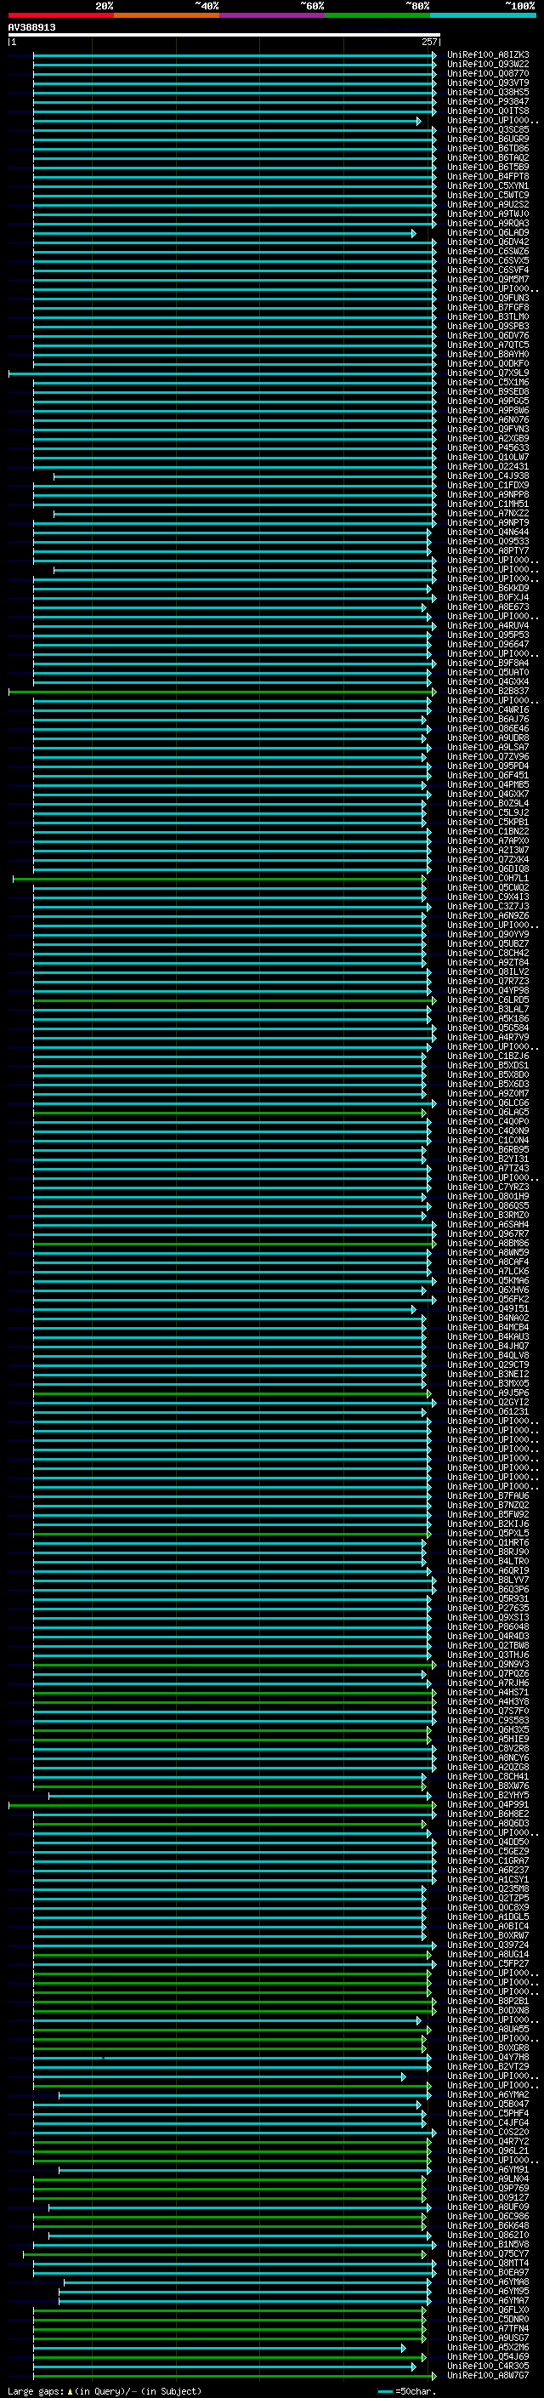Select the UniRef100_Q4YP98 label

488,990
